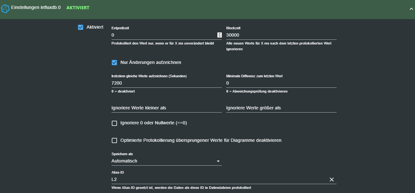Uncheck the Aktiviert checkbox

click(x=81, y=27)
